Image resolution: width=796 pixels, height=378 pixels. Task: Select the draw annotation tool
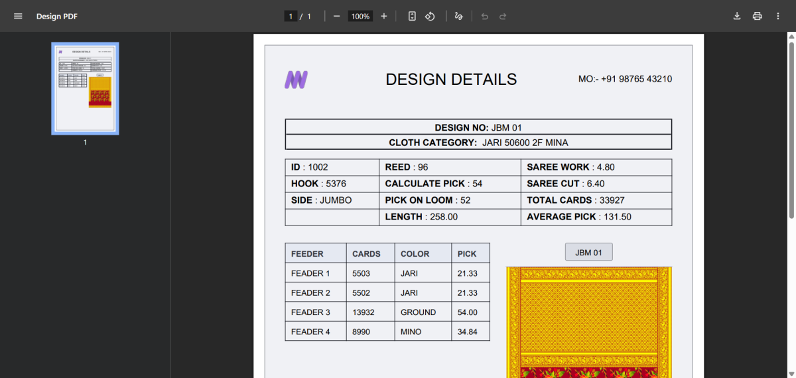(x=458, y=16)
